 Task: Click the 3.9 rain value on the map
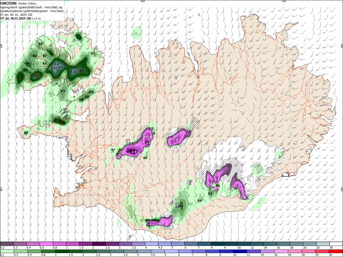(61, 67)
